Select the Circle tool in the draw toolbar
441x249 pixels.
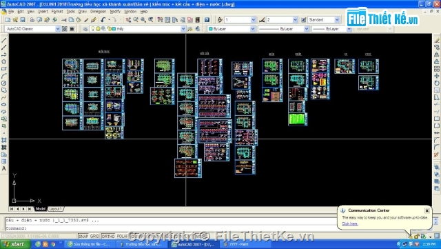[4, 83]
